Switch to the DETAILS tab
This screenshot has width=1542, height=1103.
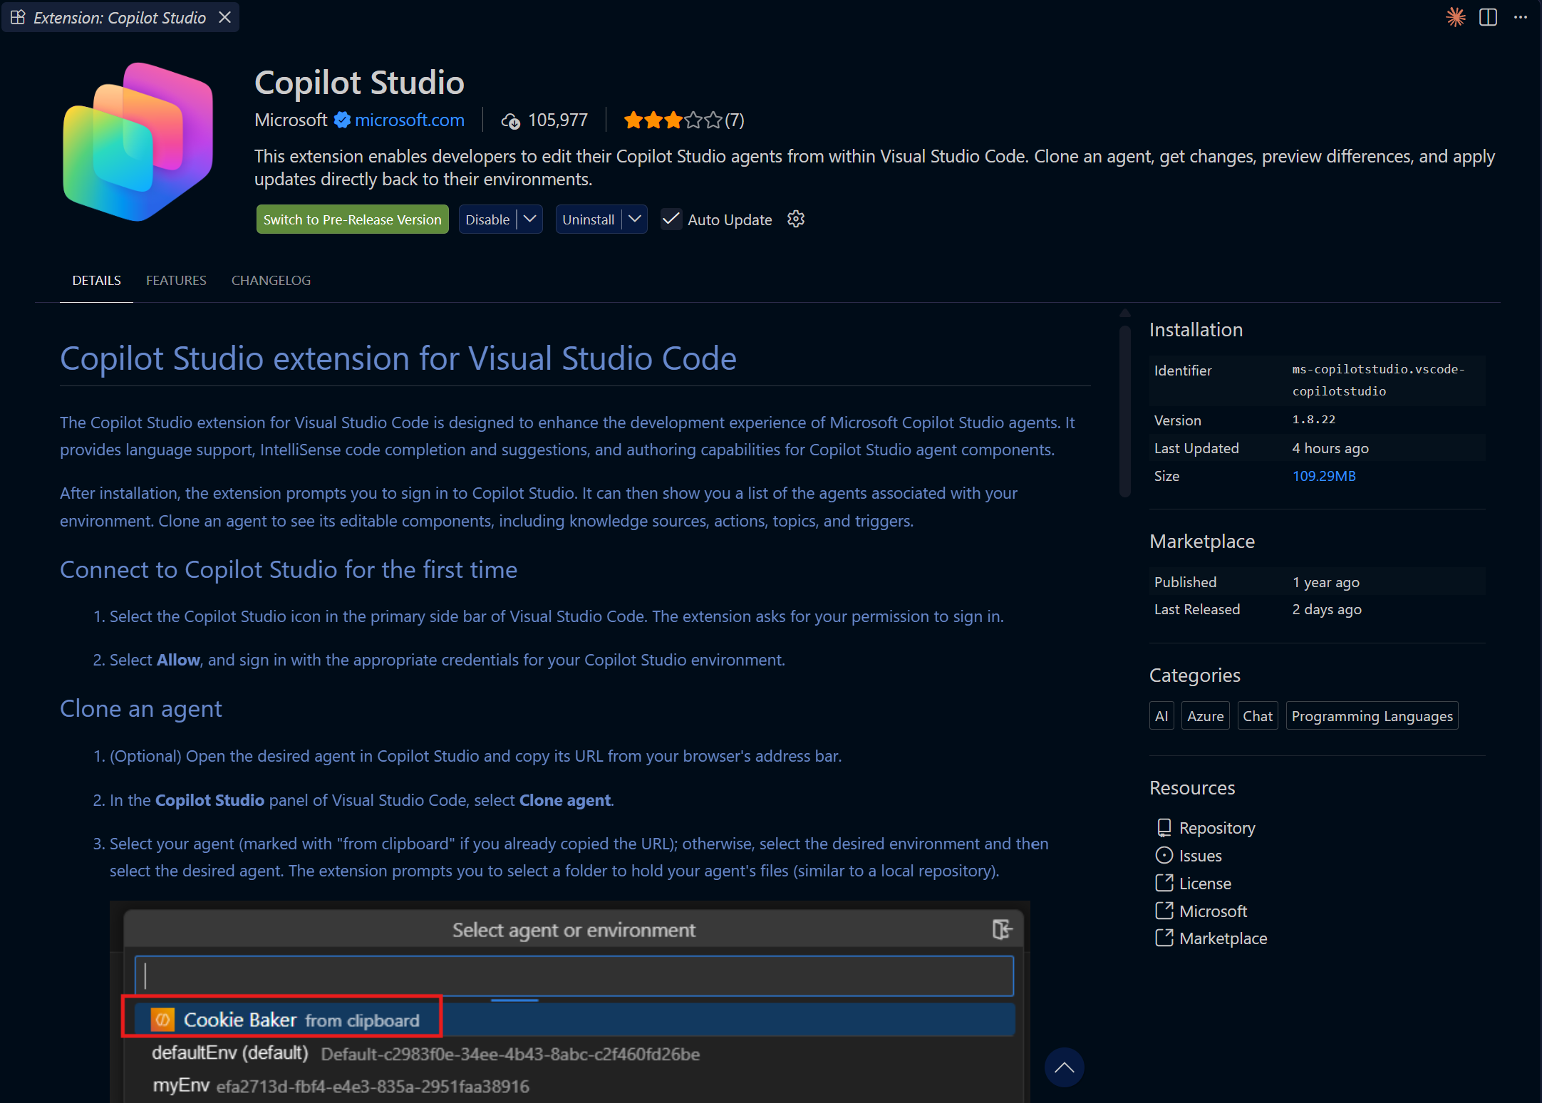pyautogui.click(x=96, y=280)
